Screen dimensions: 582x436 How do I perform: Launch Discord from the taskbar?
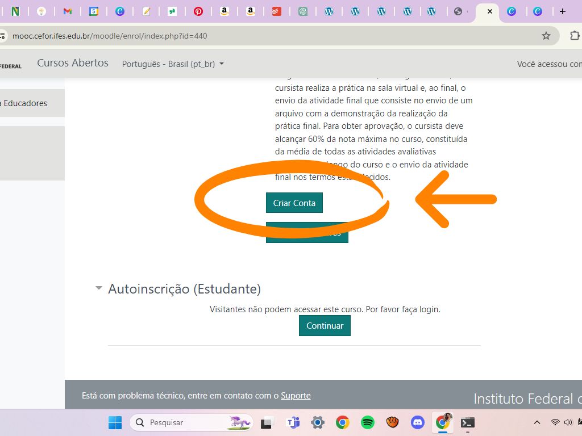coord(418,422)
